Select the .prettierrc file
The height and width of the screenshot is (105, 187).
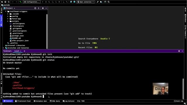coord(16,33)
